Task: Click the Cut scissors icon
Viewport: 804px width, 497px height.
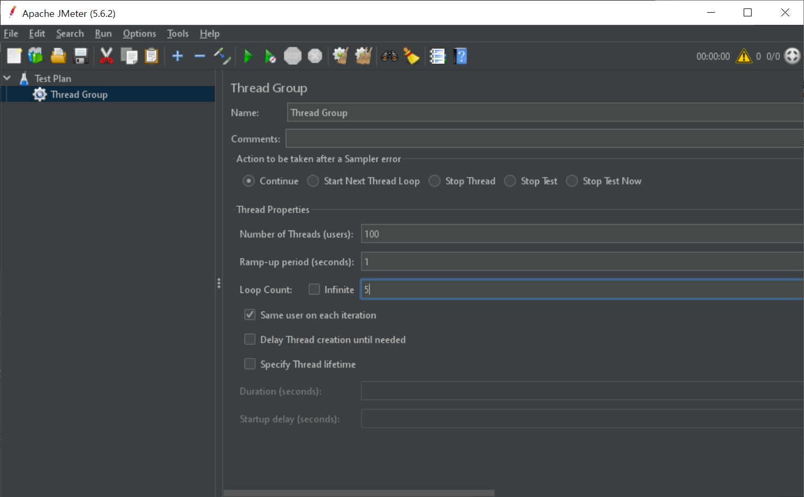Action: [106, 56]
